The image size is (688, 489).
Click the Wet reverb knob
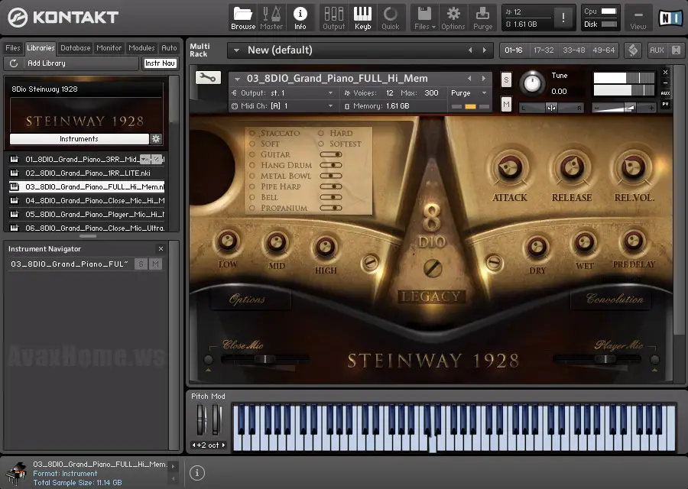click(x=585, y=242)
